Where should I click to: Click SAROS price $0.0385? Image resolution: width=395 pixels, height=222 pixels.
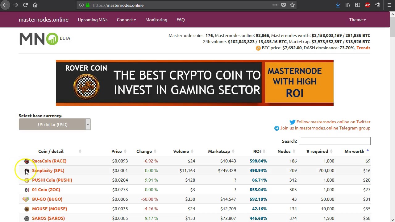pyautogui.click(x=120, y=218)
